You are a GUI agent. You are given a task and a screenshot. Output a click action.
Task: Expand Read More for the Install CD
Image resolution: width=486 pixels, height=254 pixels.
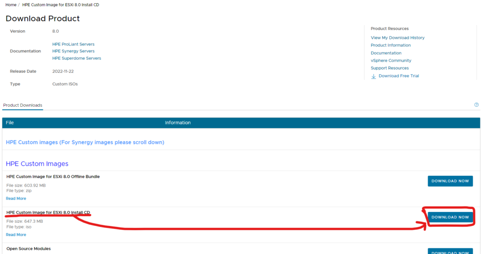point(16,235)
